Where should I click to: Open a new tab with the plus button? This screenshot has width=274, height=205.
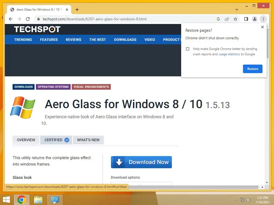[77, 10]
